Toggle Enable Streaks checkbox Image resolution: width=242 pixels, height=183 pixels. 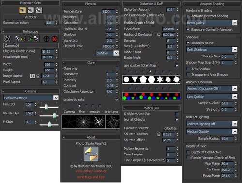[116, 99]
